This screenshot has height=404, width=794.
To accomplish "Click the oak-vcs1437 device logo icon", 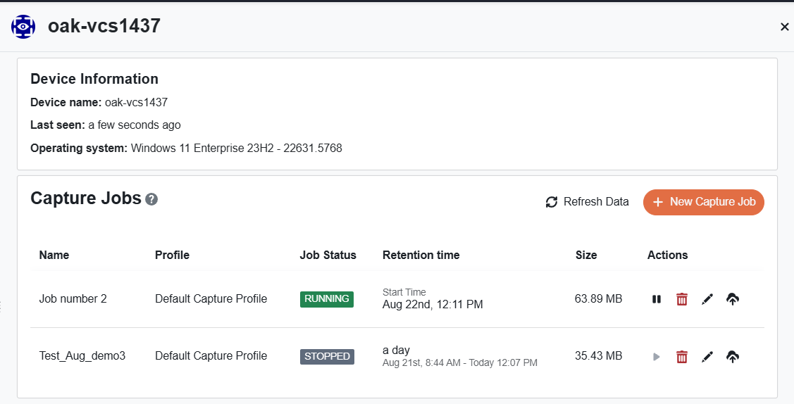I will click(23, 27).
